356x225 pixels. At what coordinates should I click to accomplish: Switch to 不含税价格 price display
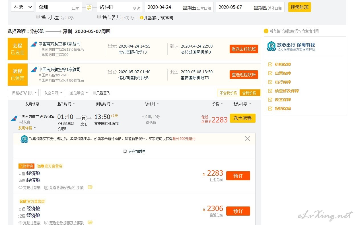229,93
